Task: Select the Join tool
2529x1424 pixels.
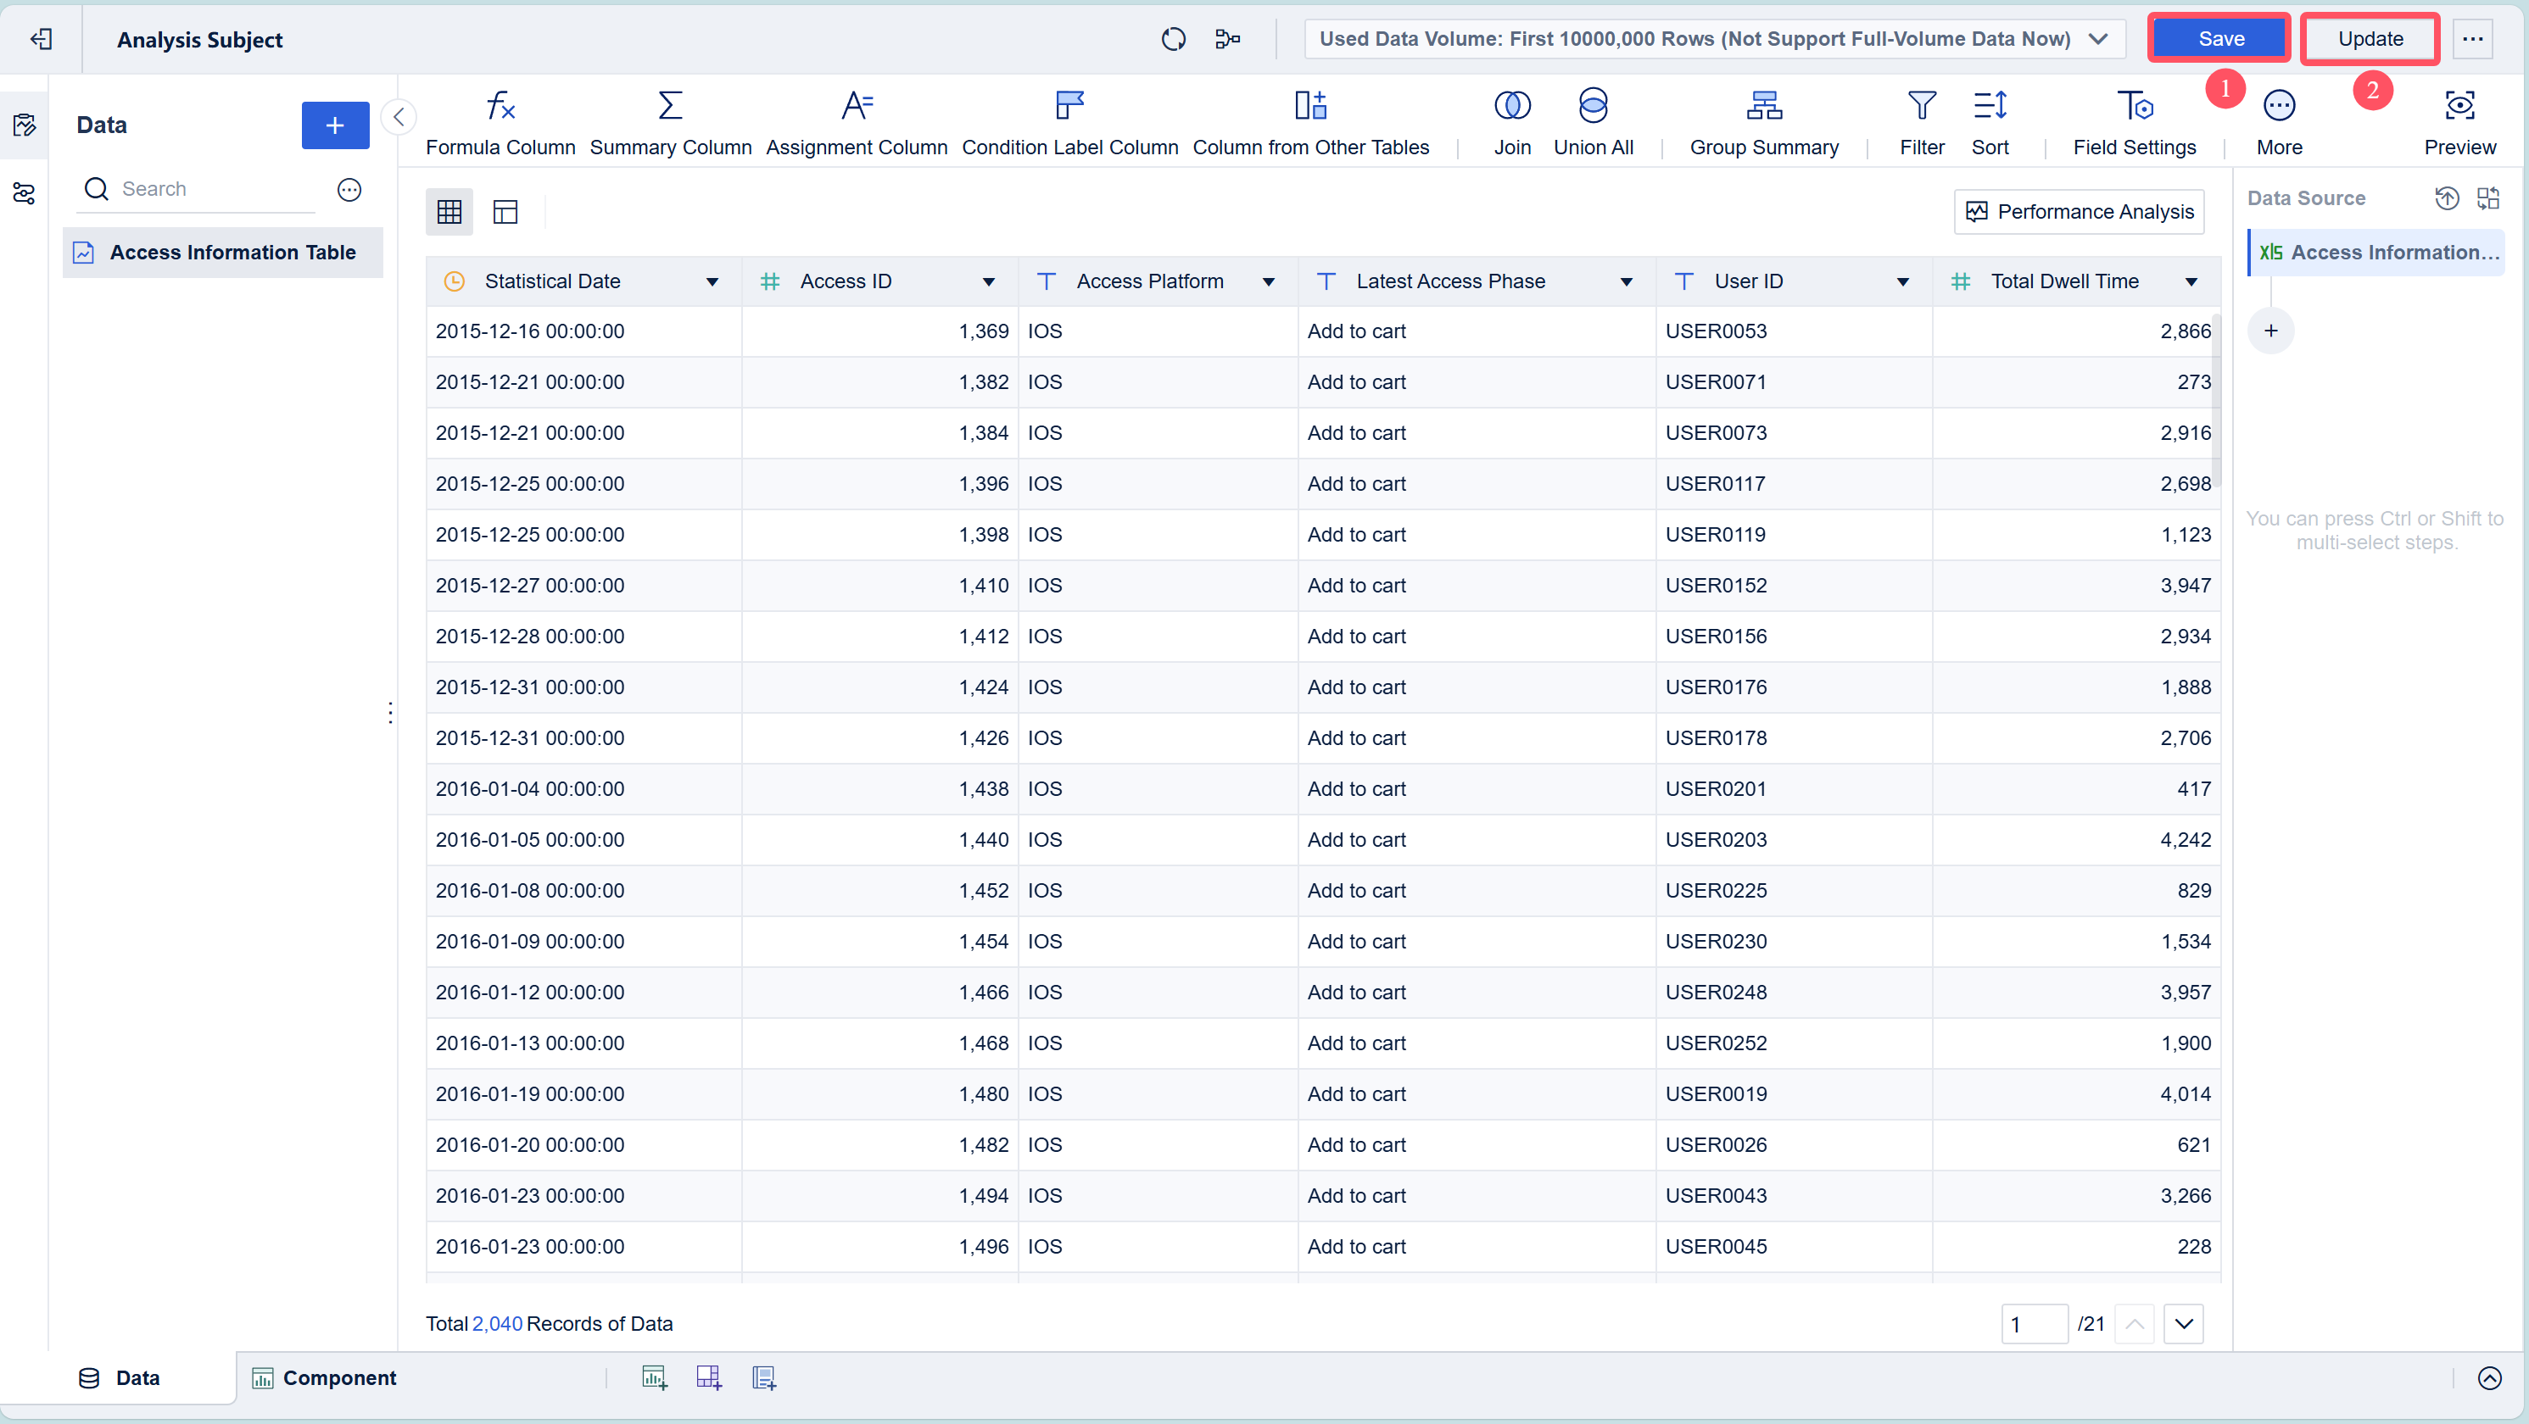Action: (1512, 123)
